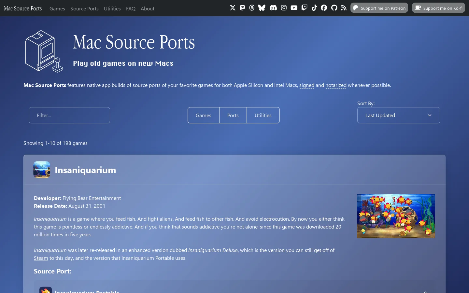The width and height of the screenshot is (469, 293).
Task: Open the Insaniquarium screenshot thumbnail
Action: coord(396,216)
